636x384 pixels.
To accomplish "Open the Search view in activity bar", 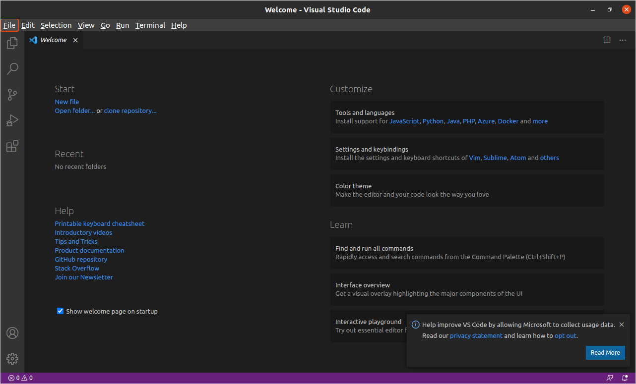I will 12,69.
